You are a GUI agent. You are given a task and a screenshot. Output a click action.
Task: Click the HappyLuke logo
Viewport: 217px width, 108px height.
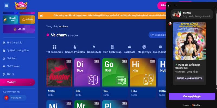click(x=21, y=5)
